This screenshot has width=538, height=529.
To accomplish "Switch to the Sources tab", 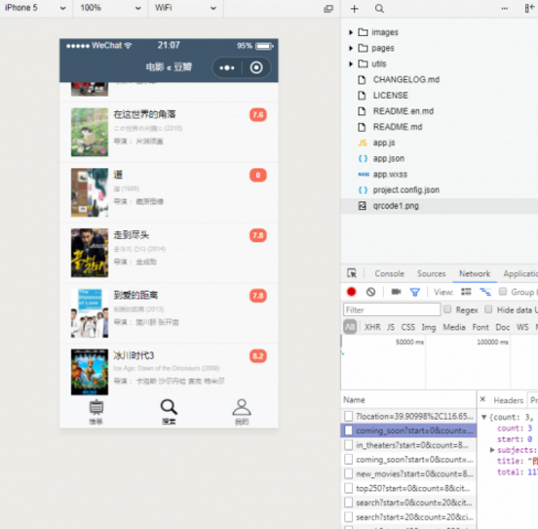I will coord(432,274).
